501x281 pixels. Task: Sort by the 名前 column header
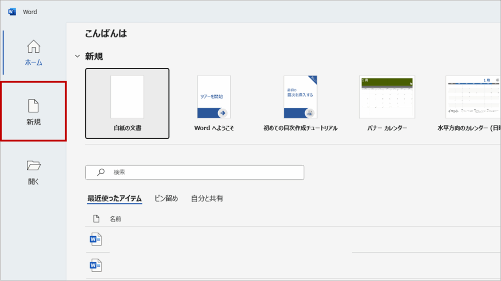[115, 219]
